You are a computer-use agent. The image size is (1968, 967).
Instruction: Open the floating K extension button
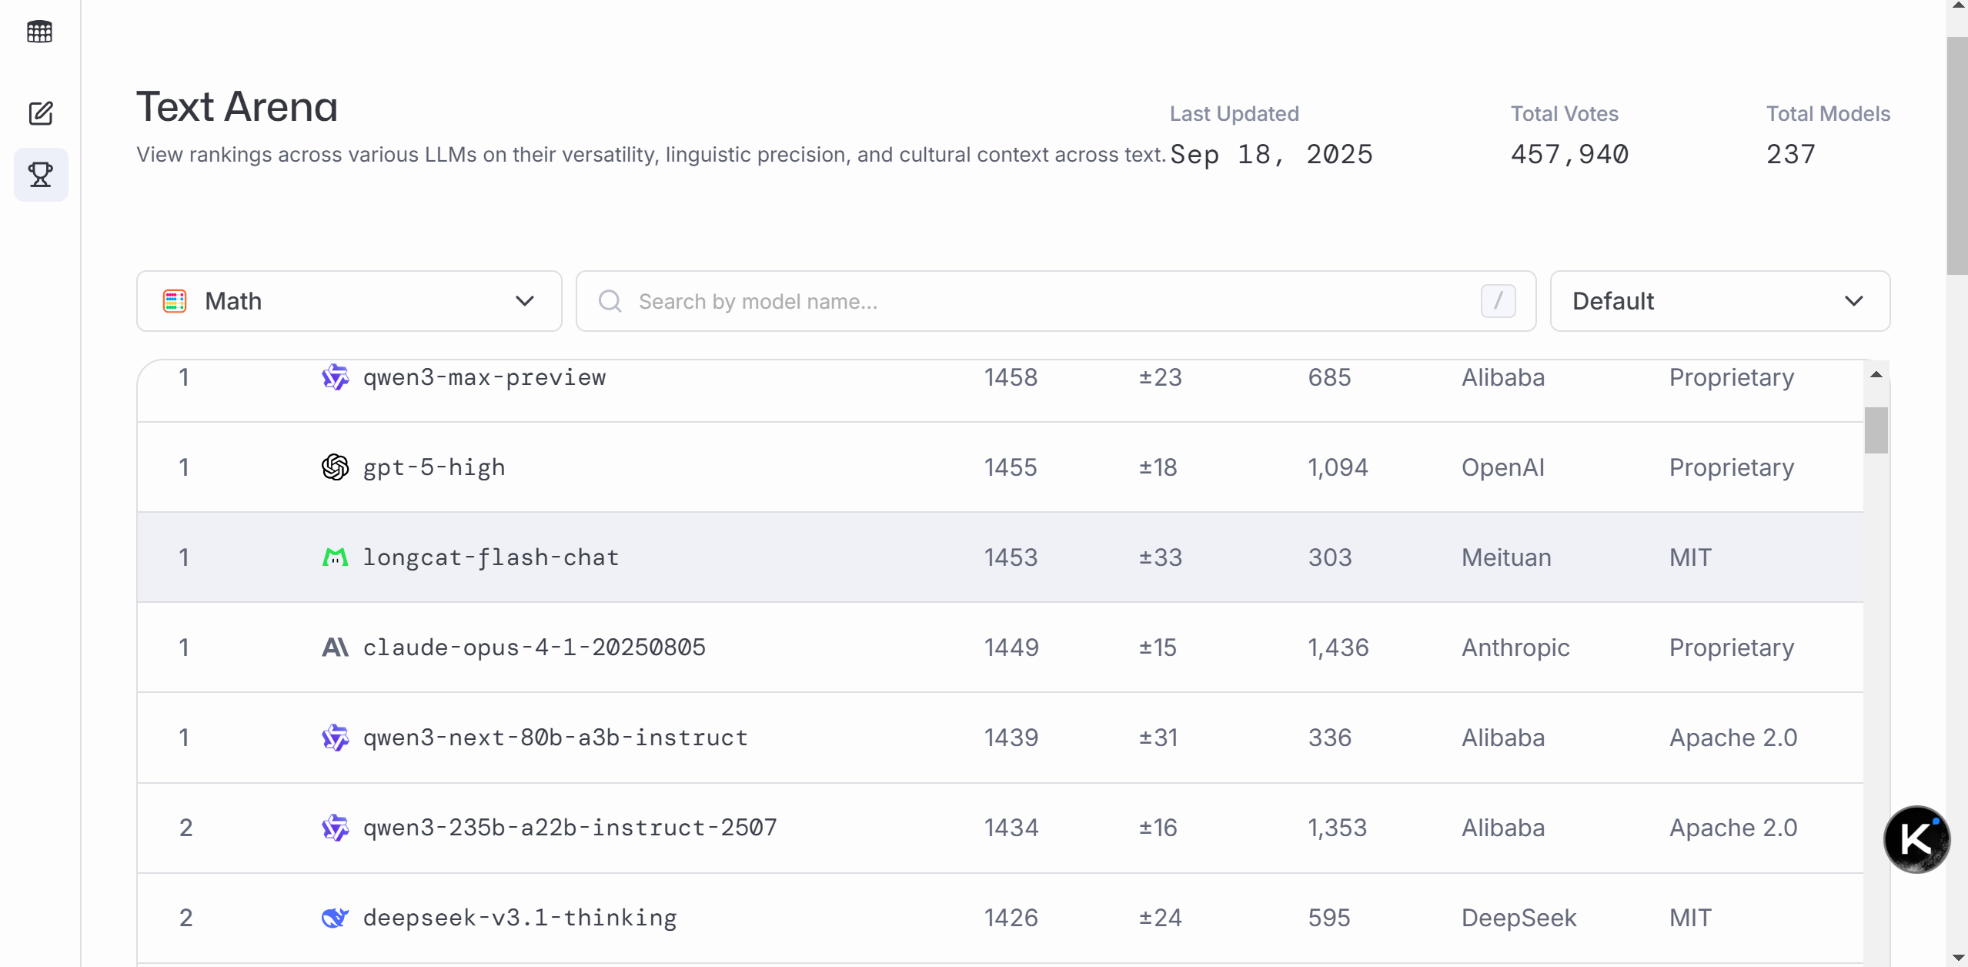point(1916,839)
